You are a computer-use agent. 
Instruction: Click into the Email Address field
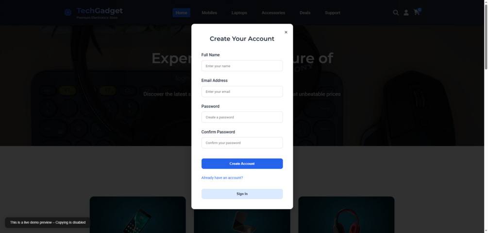(x=242, y=92)
